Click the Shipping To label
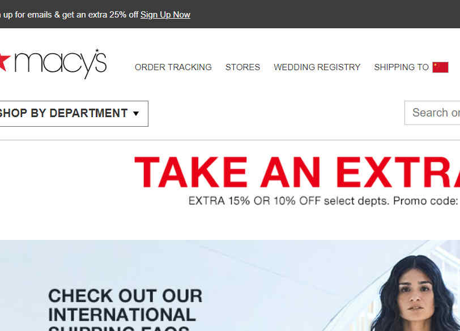This screenshot has height=331, width=460. tap(401, 67)
